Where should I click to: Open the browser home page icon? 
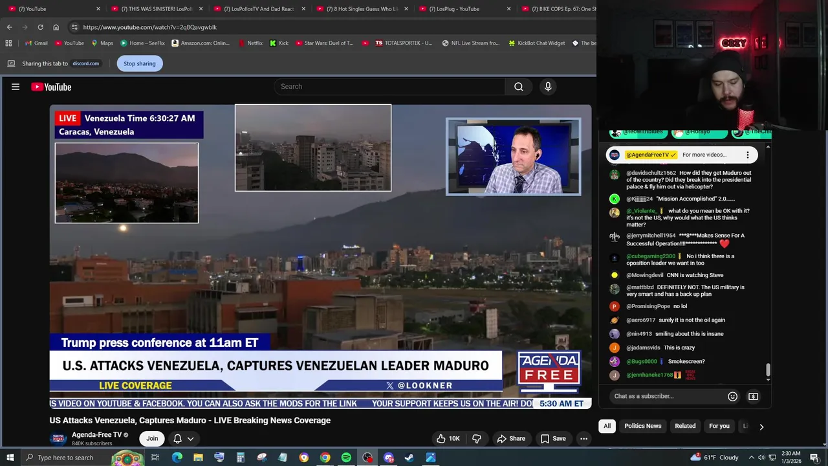tap(56, 27)
